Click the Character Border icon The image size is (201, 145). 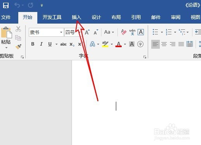pos(141,32)
